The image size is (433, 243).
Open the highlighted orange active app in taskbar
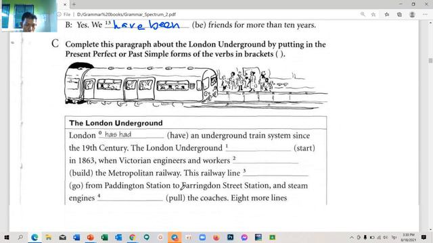click(x=175, y=237)
